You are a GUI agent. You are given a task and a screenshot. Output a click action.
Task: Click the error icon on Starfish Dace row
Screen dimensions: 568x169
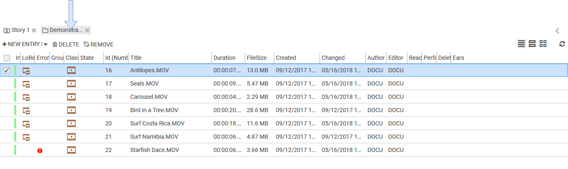(x=40, y=151)
